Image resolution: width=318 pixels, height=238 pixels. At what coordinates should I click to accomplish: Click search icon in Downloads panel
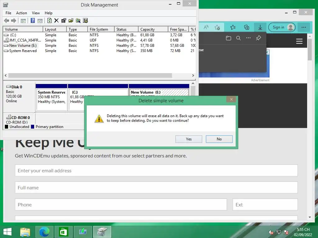(238, 38)
